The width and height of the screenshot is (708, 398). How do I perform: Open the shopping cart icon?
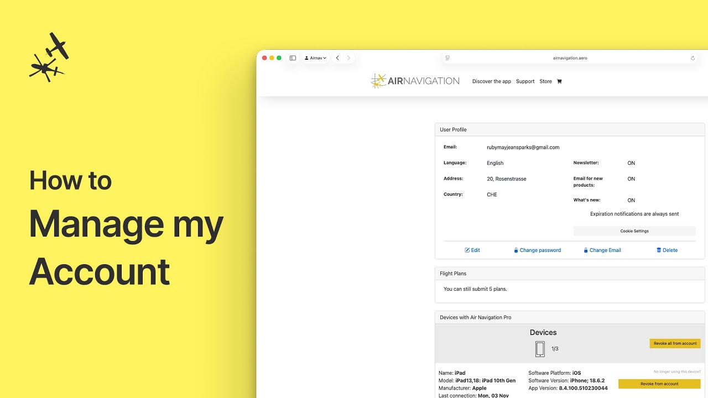point(559,81)
